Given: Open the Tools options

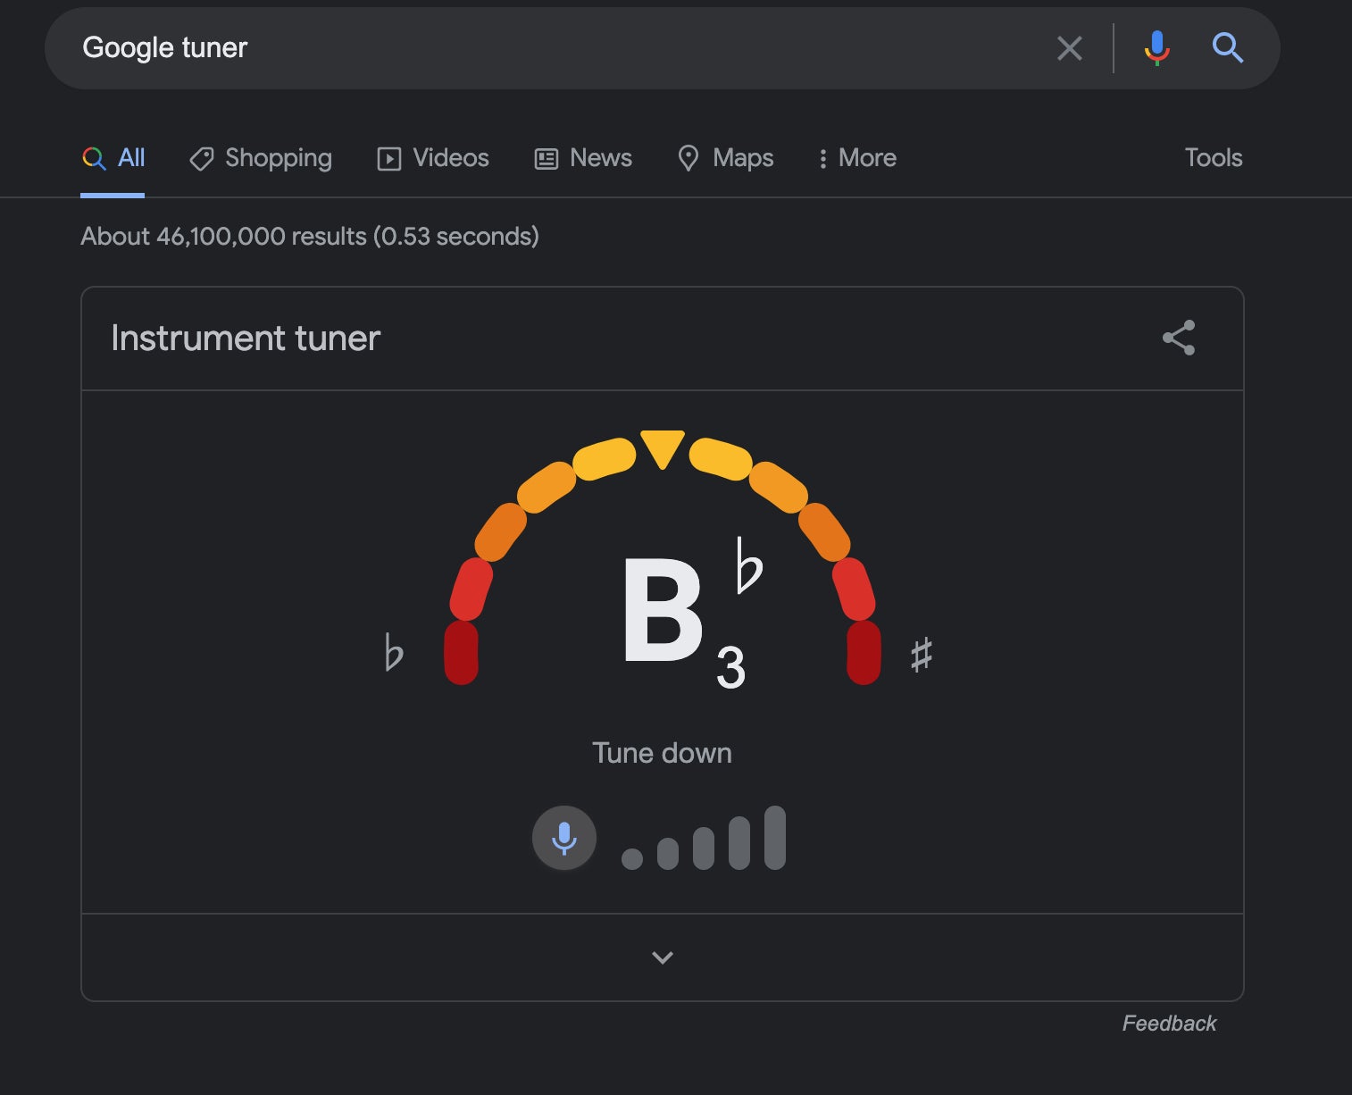Looking at the screenshot, I should tap(1213, 158).
